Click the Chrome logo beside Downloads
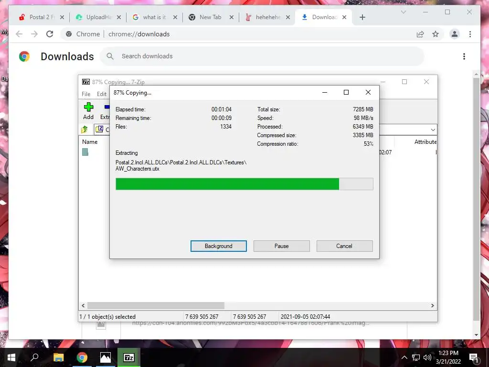The image size is (489, 367). pyautogui.click(x=24, y=56)
